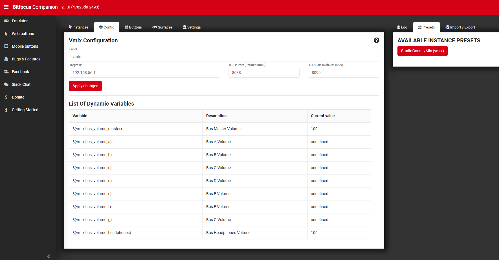Select the Config tab
The height and width of the screenshot is (260, 499).
point(107,27)
